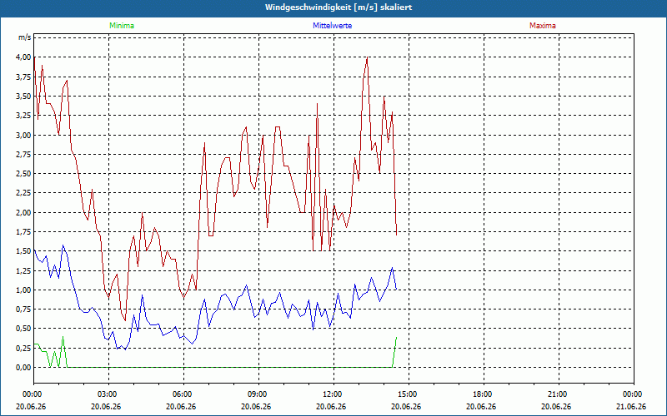Select the 09:00 time axis label

click(258, 394)
